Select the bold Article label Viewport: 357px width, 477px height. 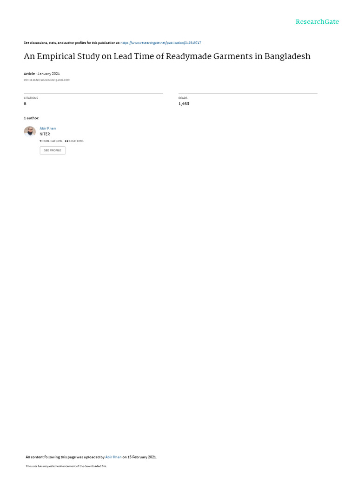29,74
